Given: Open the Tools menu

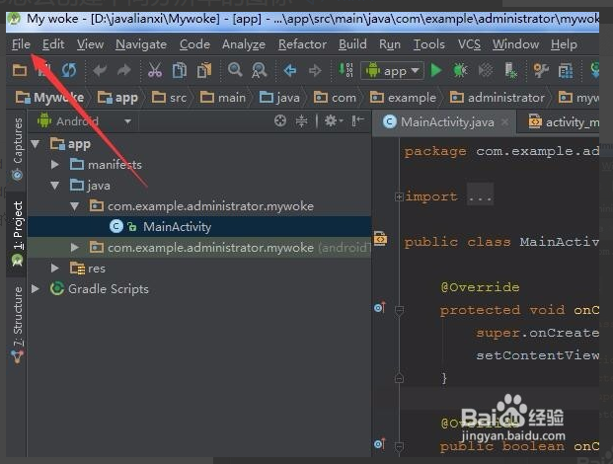Looking at the screenshot, I should 429,44.
